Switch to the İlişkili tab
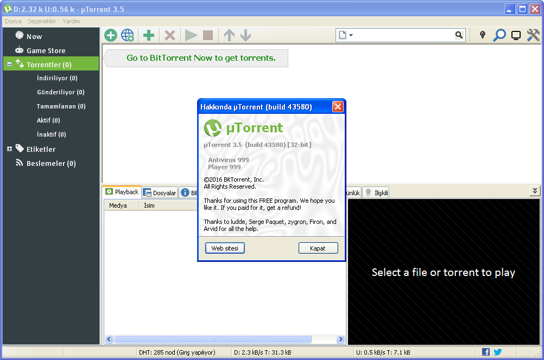544x360 pixels. 376,192
